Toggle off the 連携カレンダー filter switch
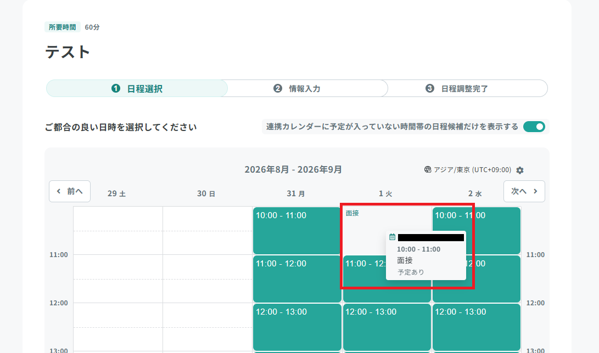This screenshot has height=353, width=599. point(534,127)
